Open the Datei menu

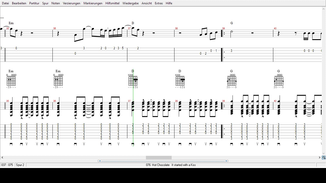coord(5,3)
